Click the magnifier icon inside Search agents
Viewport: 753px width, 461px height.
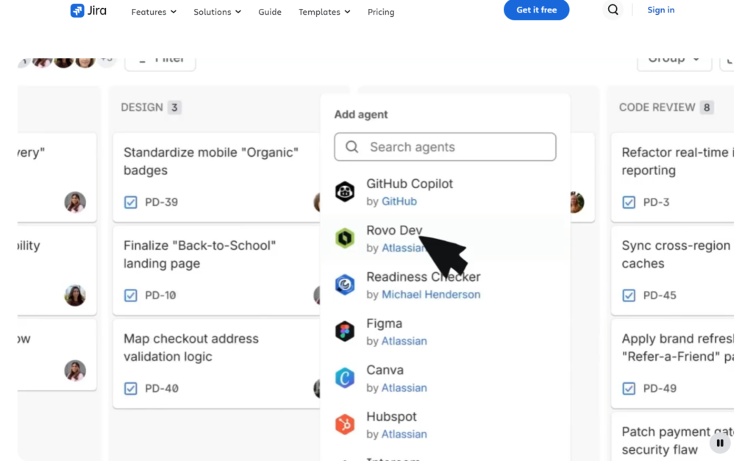[x=352, y=146]
